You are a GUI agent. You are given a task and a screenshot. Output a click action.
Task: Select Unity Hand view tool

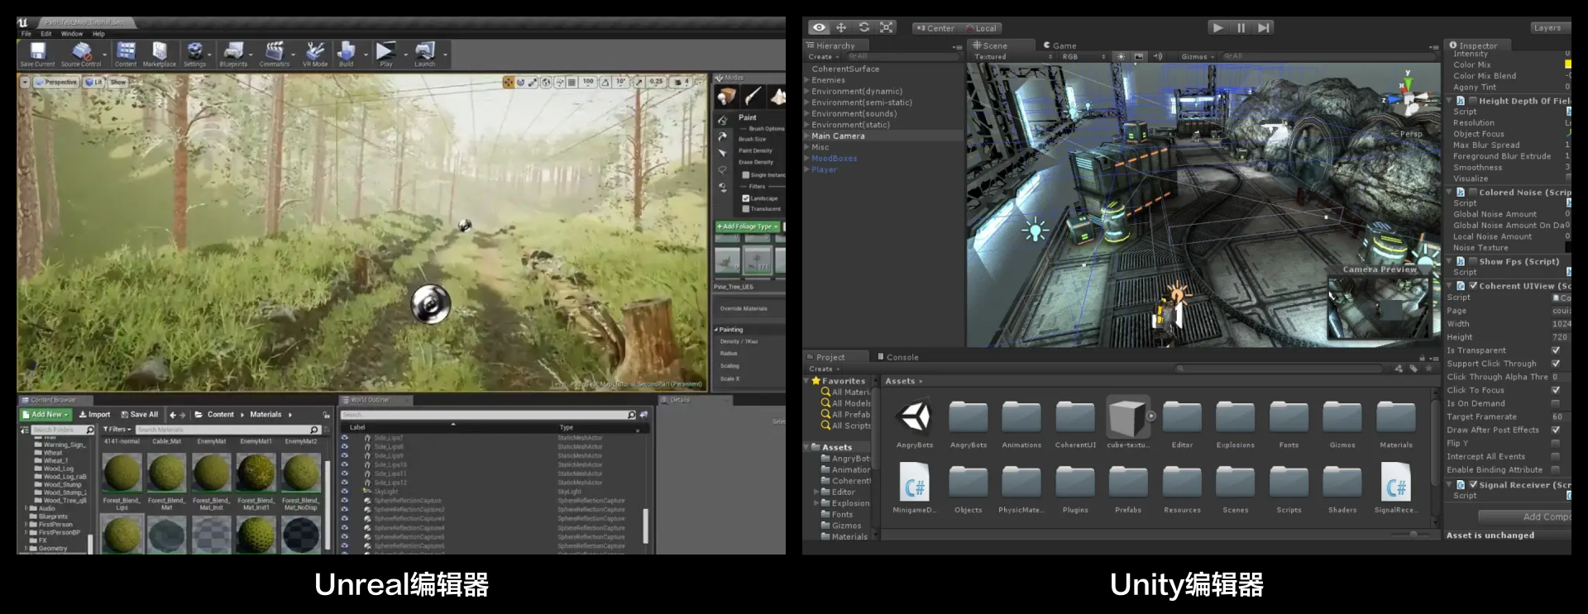pos(819,27)
